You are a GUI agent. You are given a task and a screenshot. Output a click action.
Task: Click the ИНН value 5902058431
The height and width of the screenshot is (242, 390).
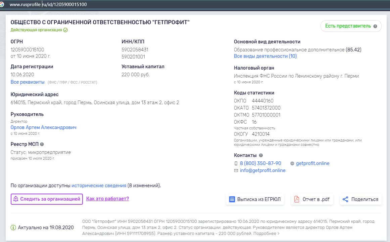point(135,50)
